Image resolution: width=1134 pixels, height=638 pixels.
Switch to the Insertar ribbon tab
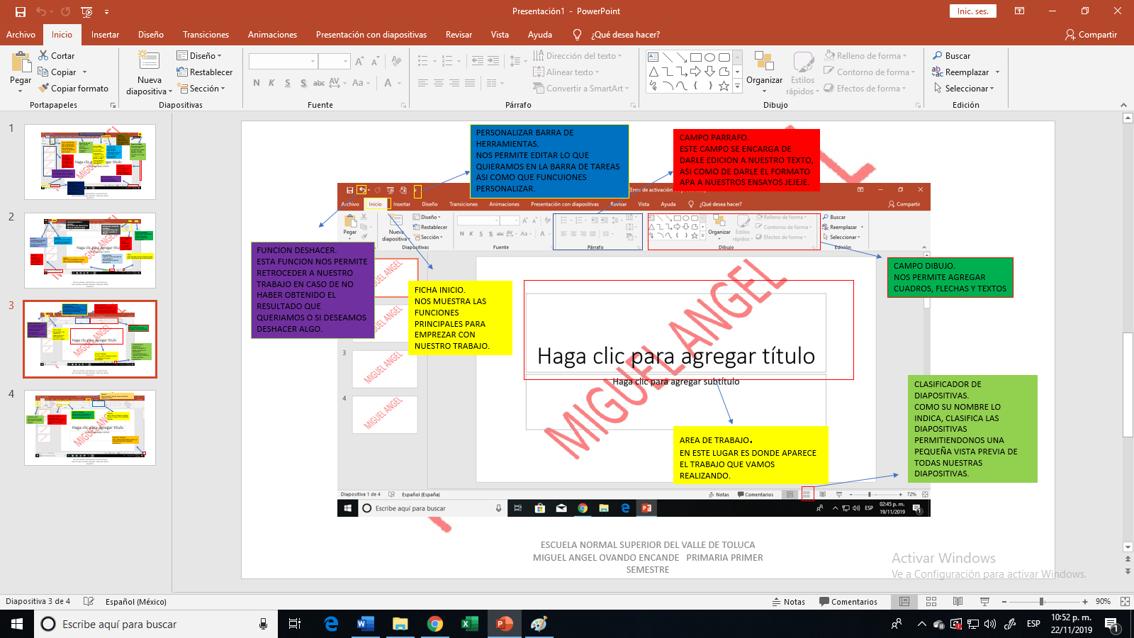point(105,34)
